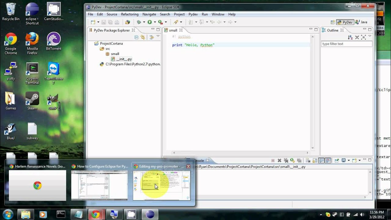Open the Search dropdown arrow

click(x=181, y=22)
